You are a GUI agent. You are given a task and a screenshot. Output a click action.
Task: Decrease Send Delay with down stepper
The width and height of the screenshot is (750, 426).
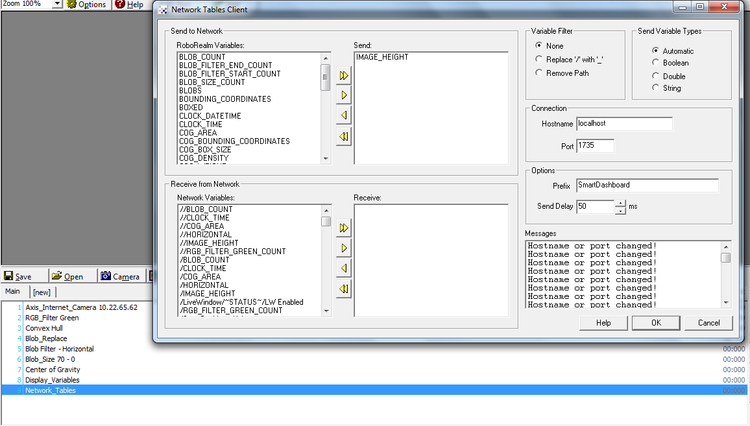pos(620,211)
